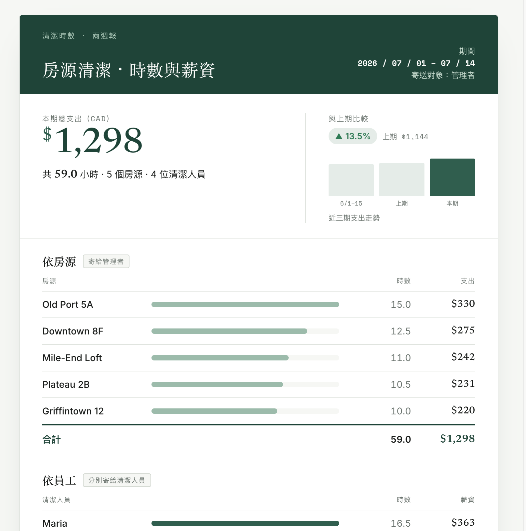Screen dimensions: 526x531
Task: Click the 59.0 total hours in 合計 row
Action: point(401,439)
